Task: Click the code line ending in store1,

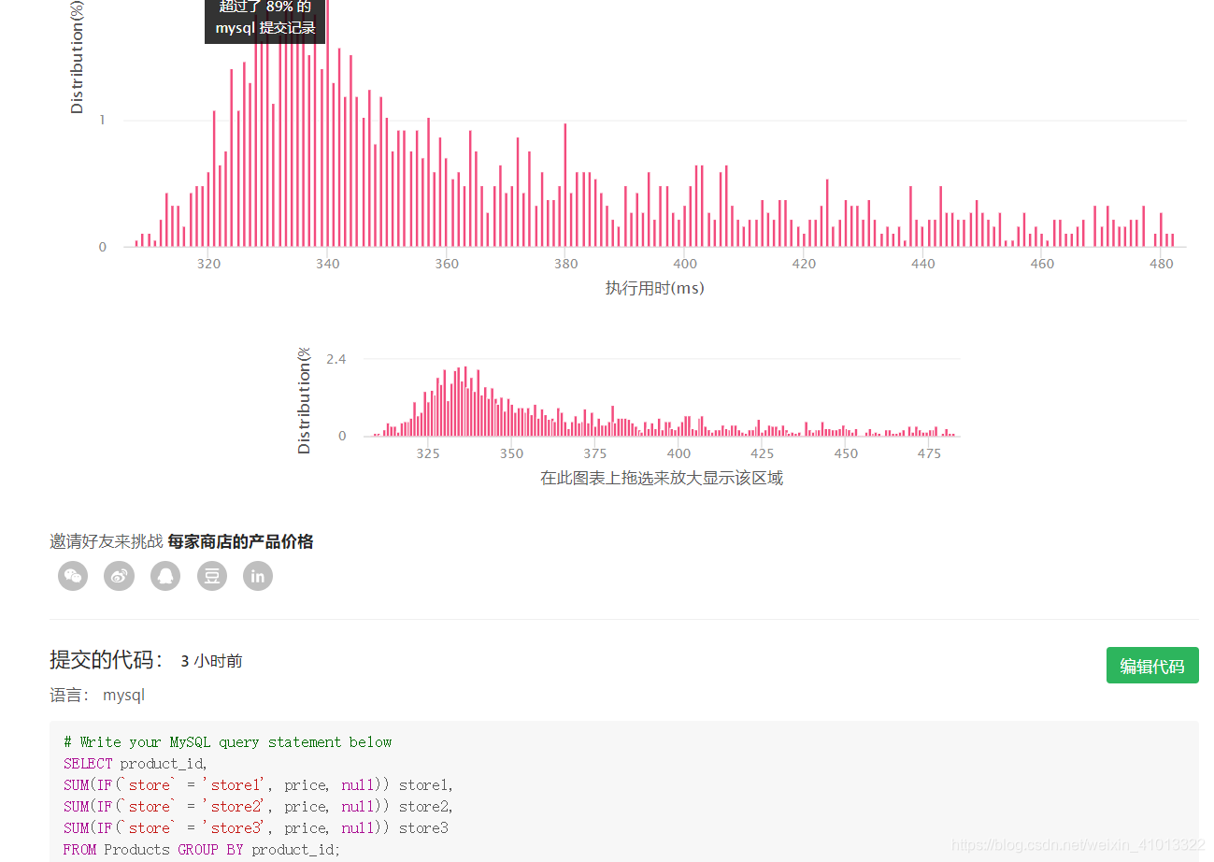Action: tap(259, 784)
